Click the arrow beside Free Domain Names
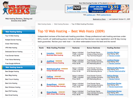Image resolution: width=133 pixels, height=98 pixels. 32,56
